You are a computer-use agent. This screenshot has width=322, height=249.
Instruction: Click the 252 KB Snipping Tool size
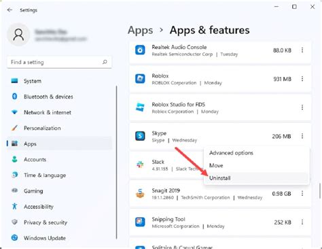pyautogui.click(x=283, y=222)
